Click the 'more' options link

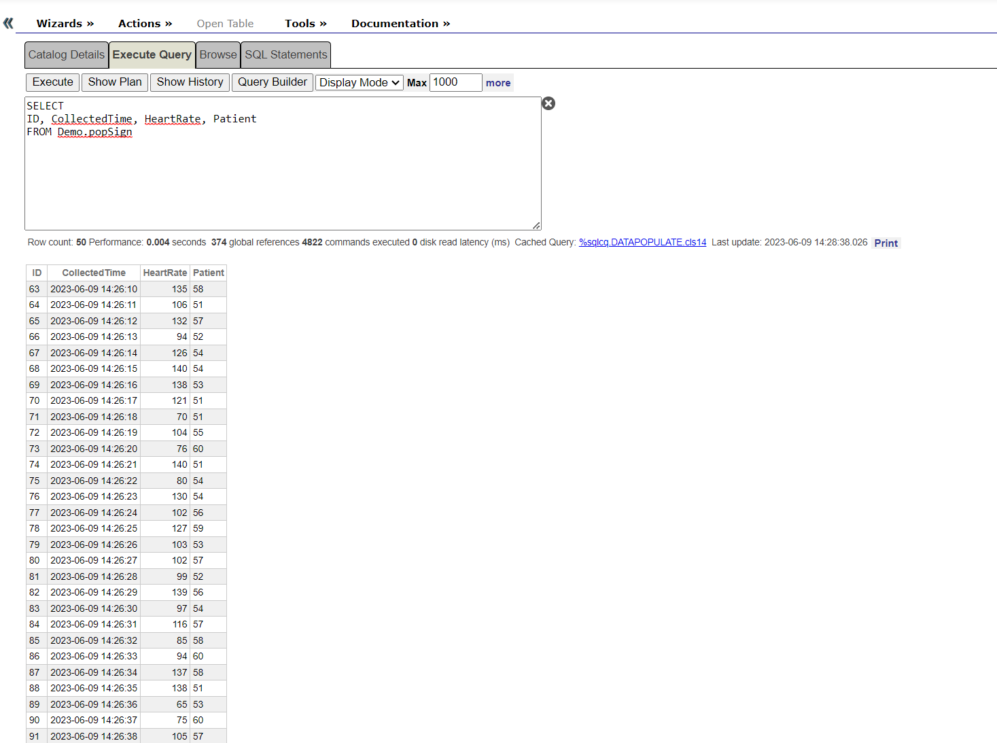[x=497, y=83]
